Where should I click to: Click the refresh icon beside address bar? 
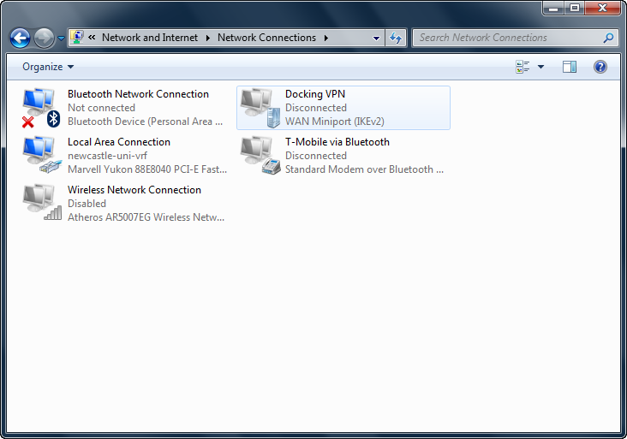click(x=396, y=38)
